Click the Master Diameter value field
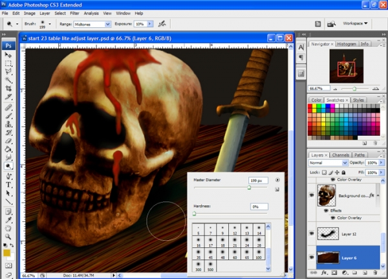Viewport: 388px width, 279px height. (258, 181)
